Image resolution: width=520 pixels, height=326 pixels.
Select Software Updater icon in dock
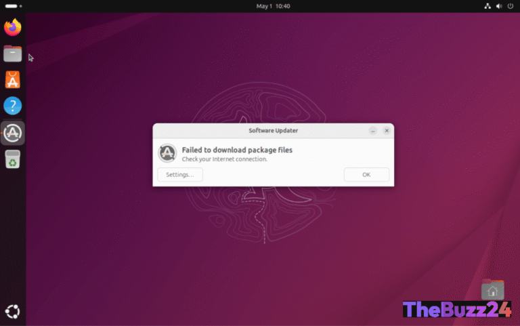[x=13, y=133]
